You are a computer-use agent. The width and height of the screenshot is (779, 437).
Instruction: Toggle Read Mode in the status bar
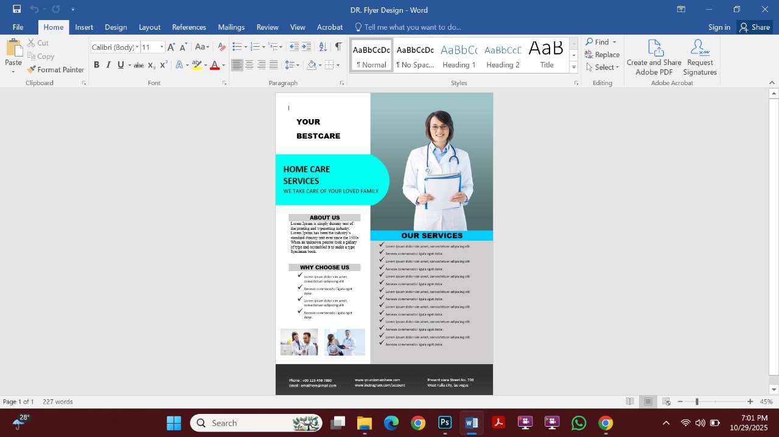pos(629,401)
